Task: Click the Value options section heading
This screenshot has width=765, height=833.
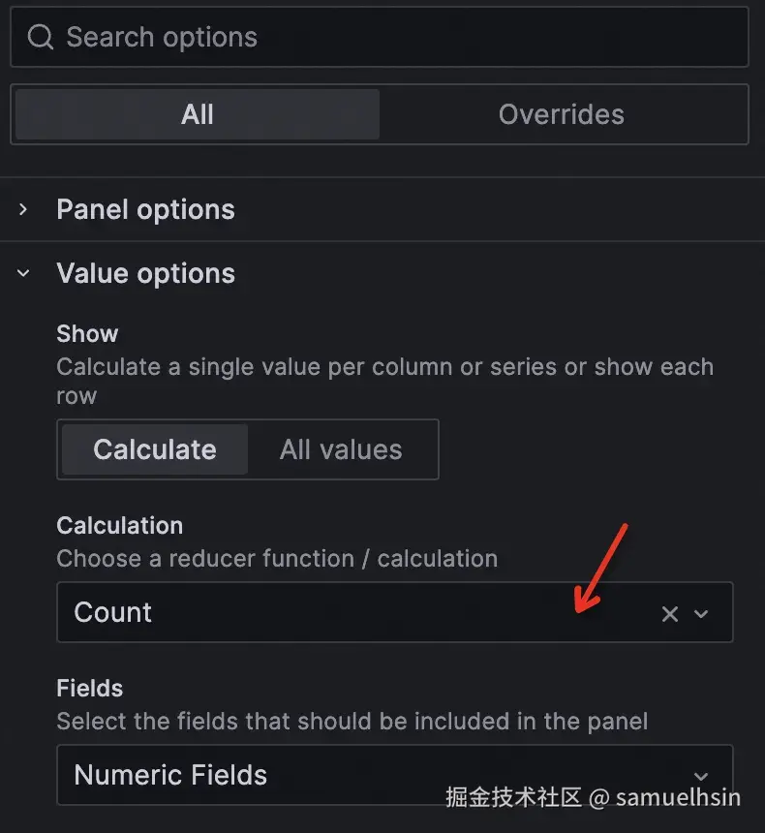Action: 145,273
